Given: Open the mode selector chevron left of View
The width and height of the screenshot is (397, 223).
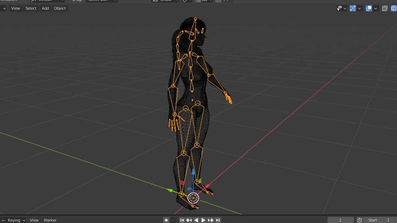Looking at the screenshot, I should click(4, 8).
